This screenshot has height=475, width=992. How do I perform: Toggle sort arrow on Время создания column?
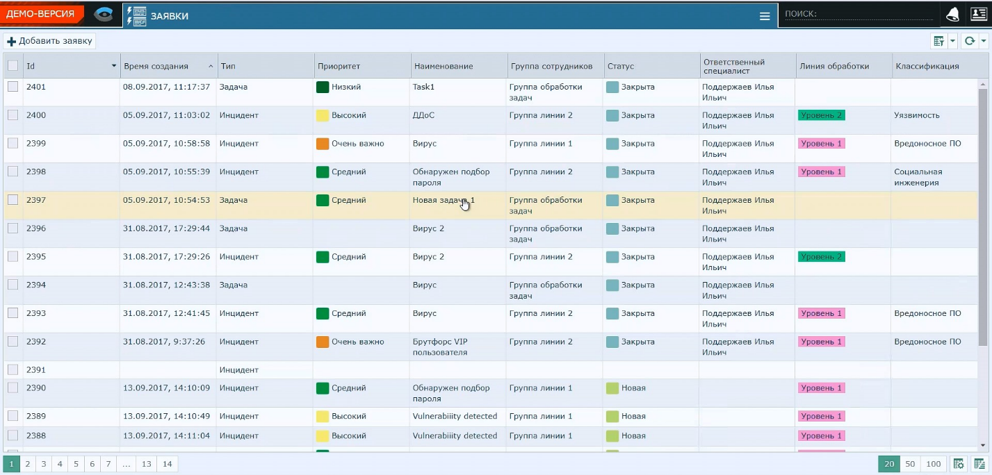coord(211,66)
